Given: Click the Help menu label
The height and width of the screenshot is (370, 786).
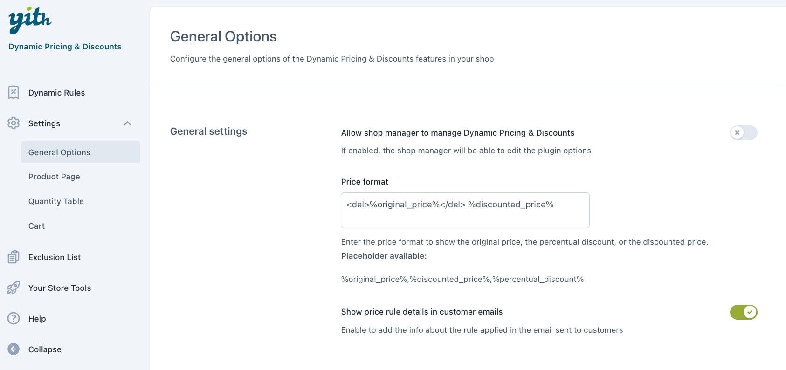Looking at the screenshot, I should [37, 319].
